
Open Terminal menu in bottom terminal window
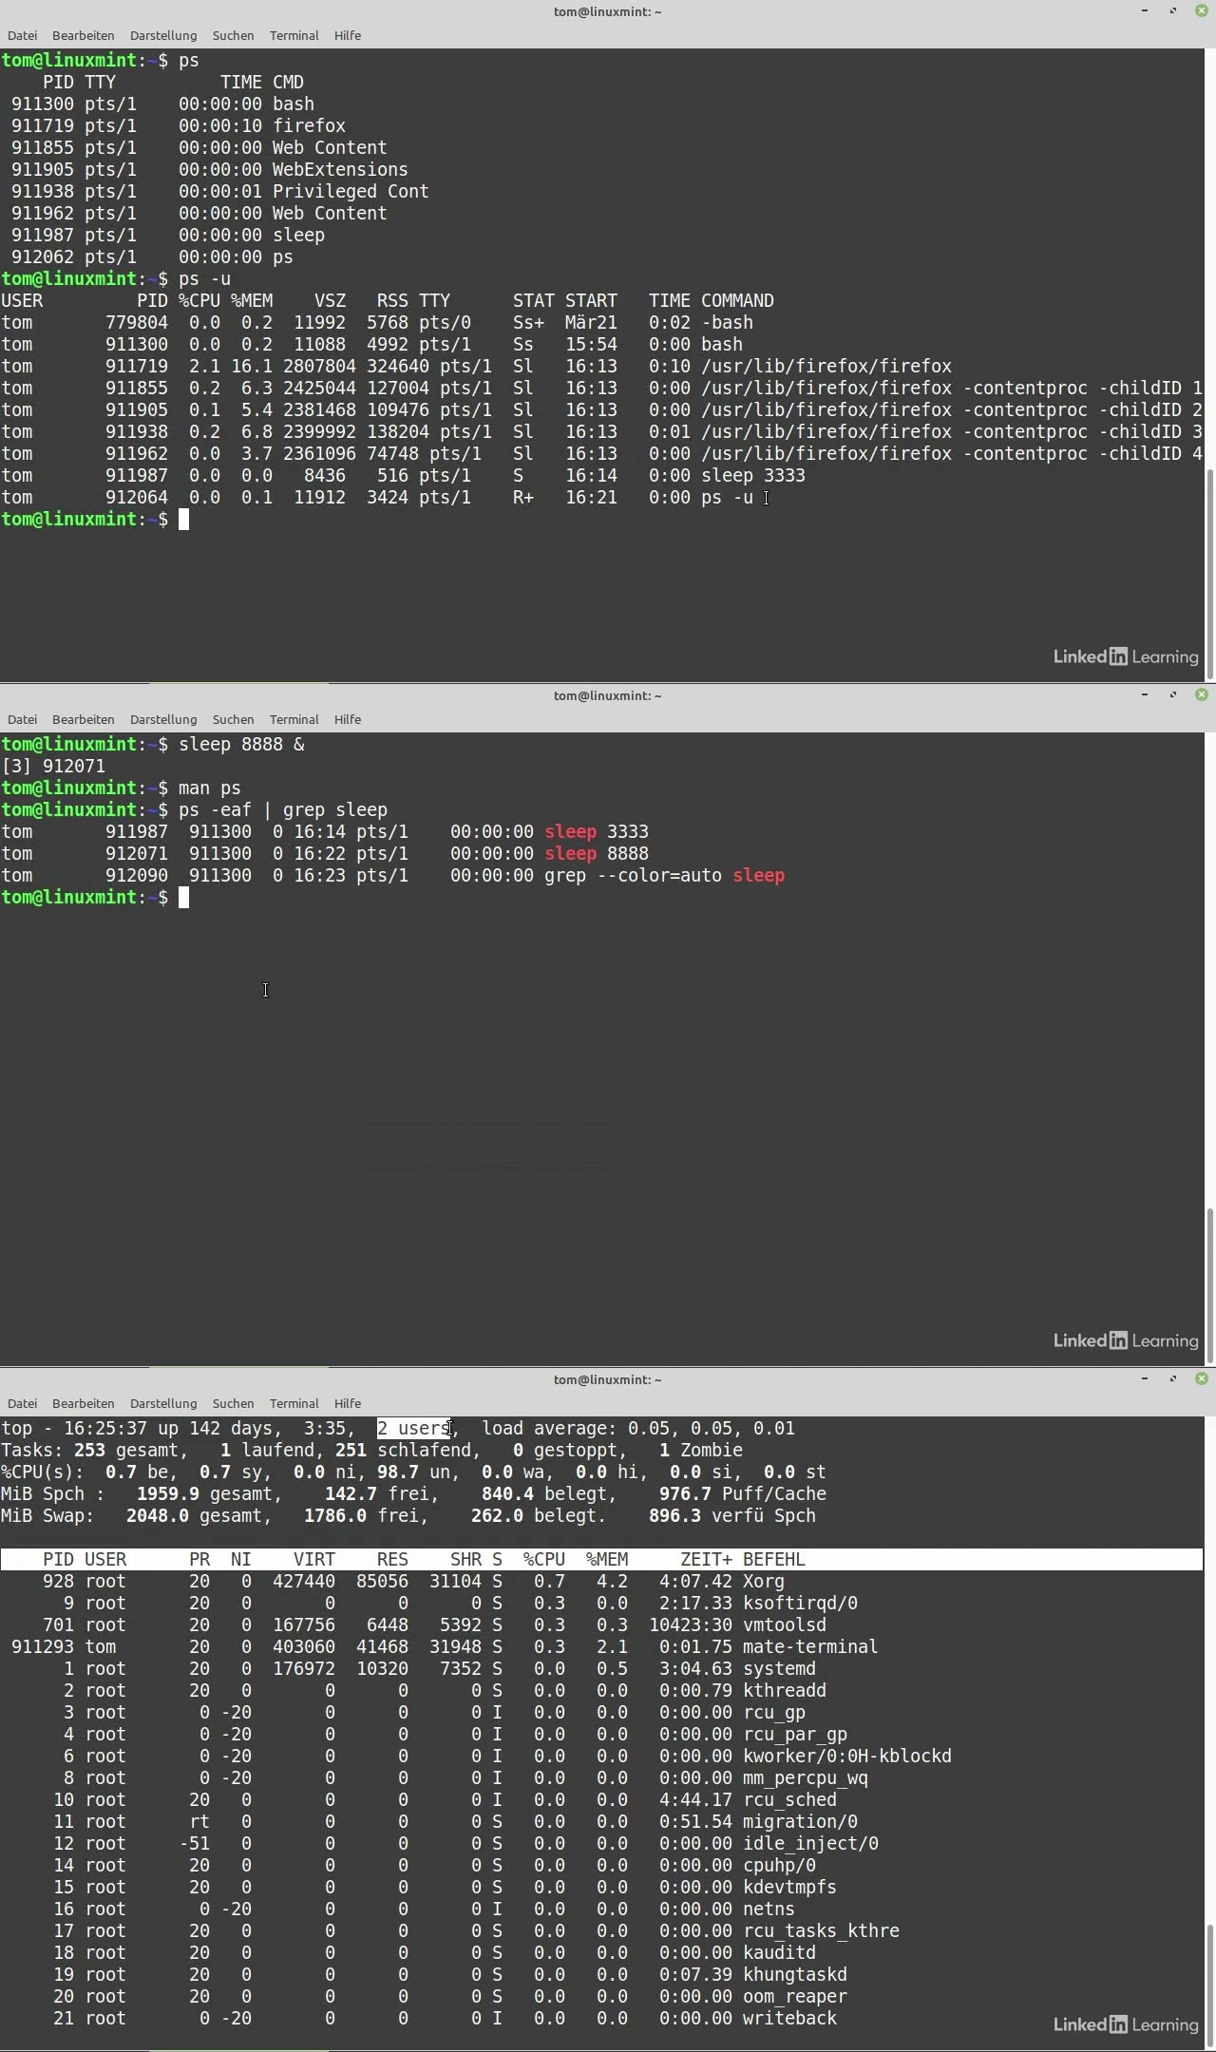pos(294,1403)
